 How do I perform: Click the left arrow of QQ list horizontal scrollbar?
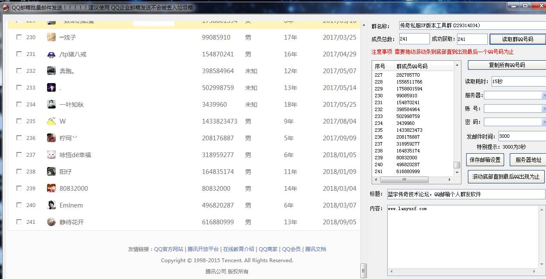376,179
